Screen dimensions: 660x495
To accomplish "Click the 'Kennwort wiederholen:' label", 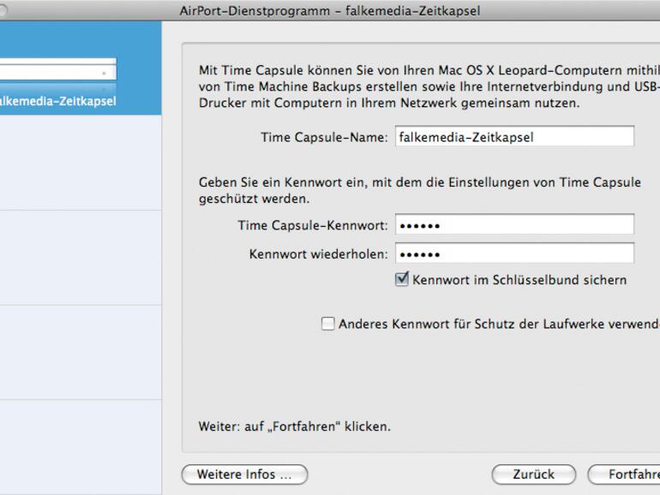I will [x=318, y=254].
